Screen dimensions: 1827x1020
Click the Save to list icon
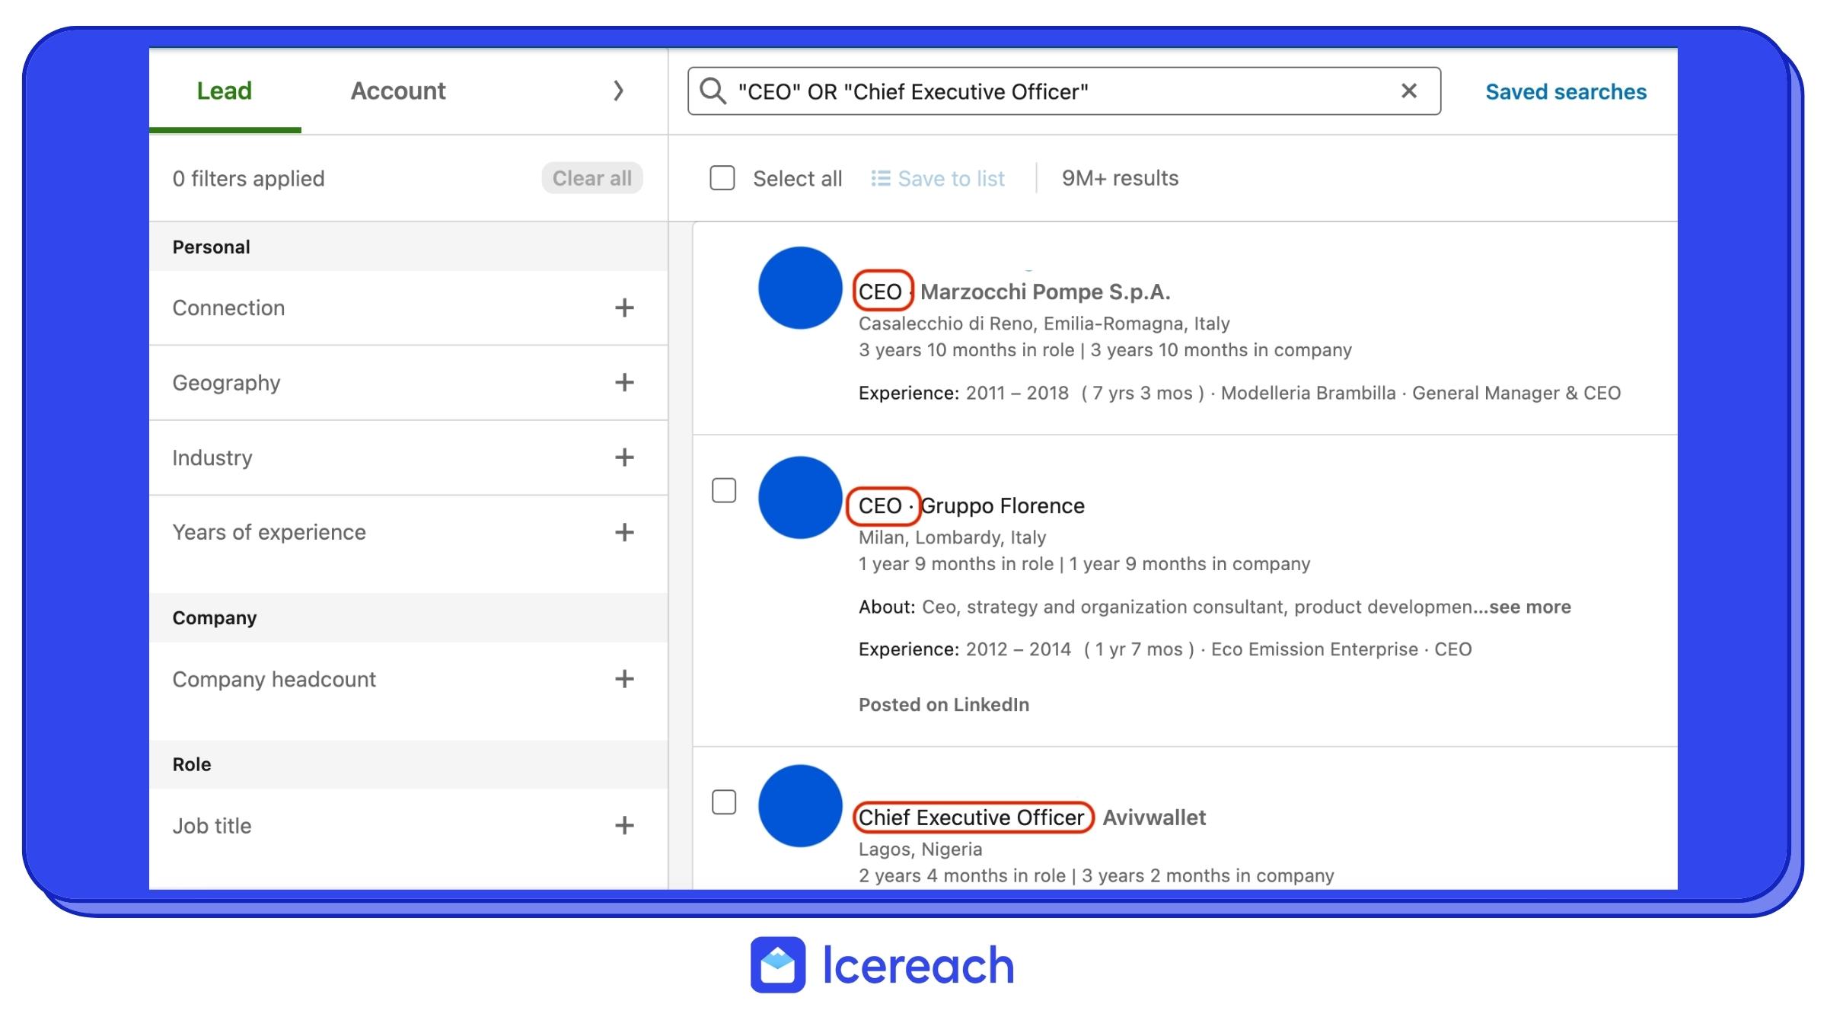point(880,178)
